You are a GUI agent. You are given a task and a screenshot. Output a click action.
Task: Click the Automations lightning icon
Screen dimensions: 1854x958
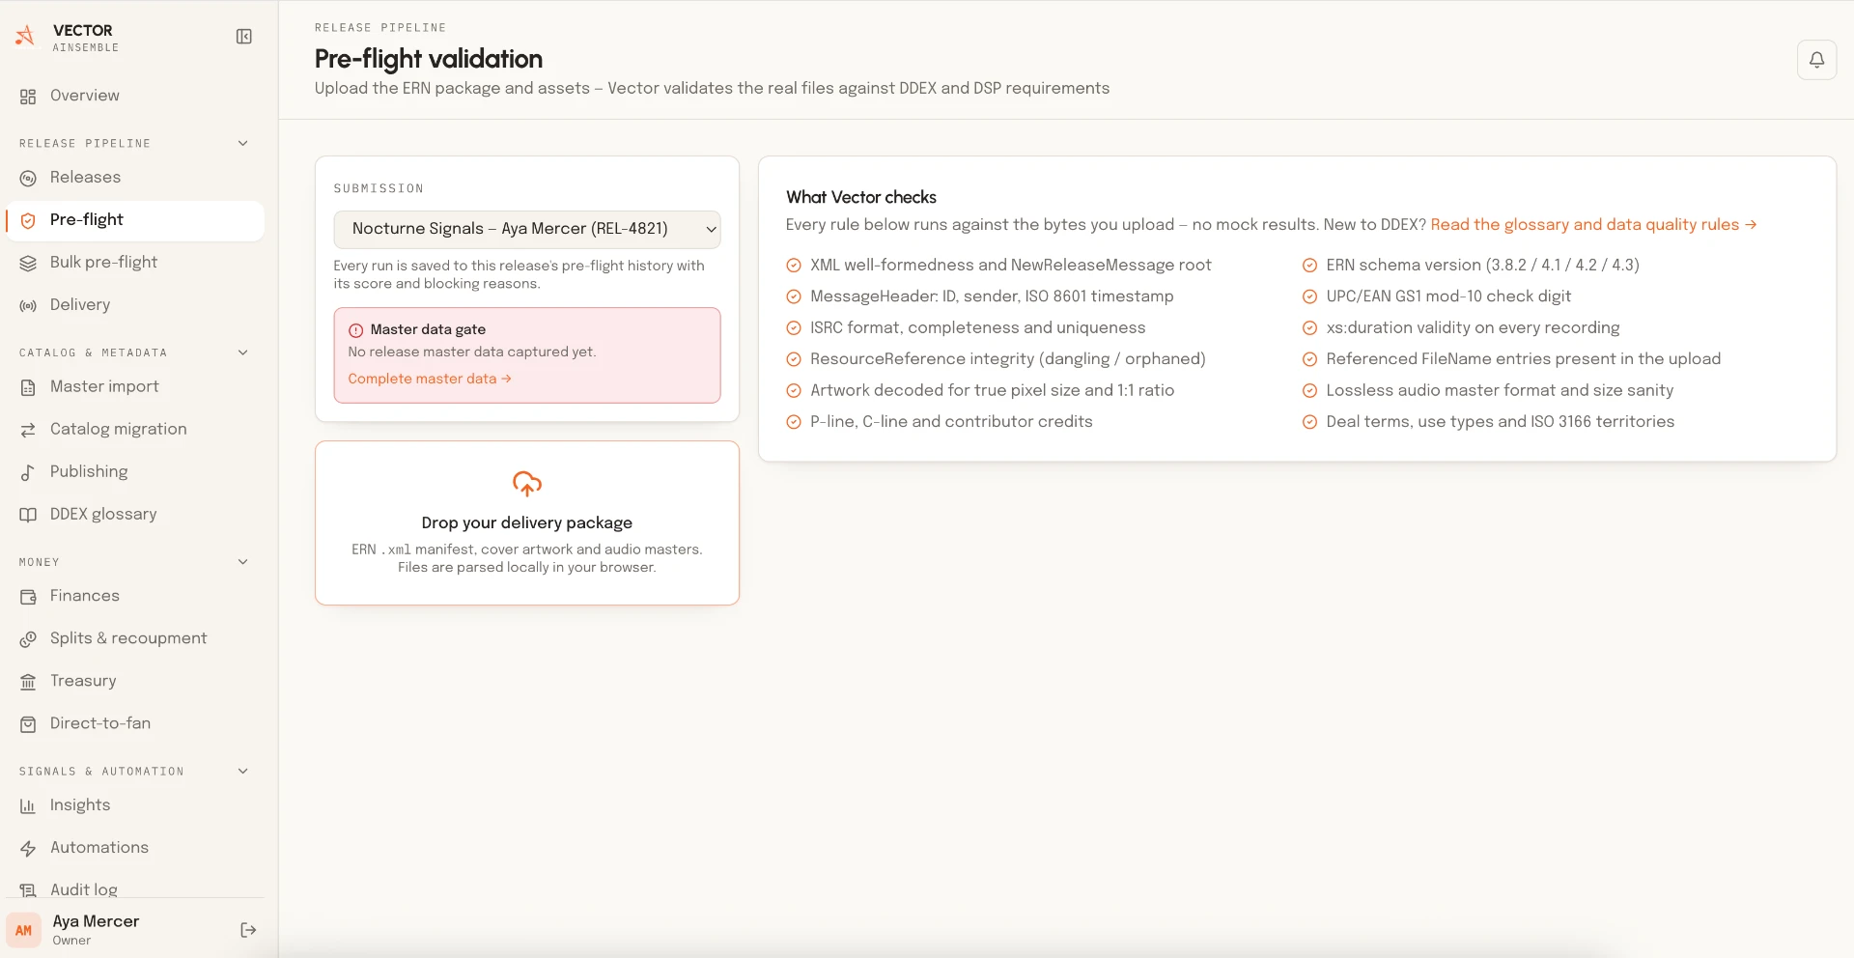[28, 849]
